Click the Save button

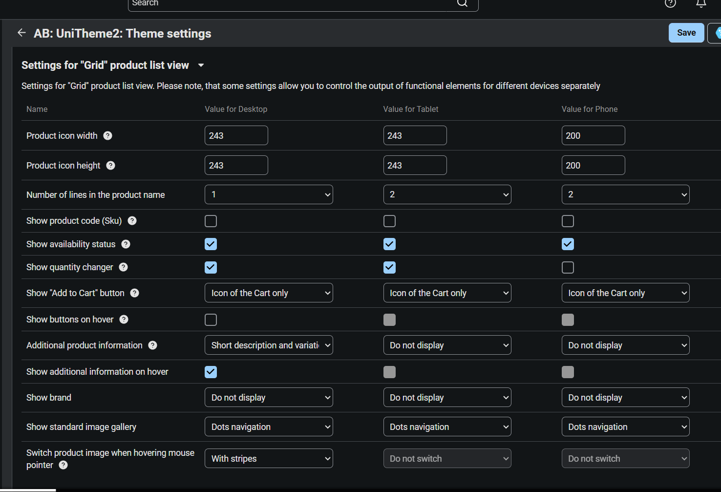click(x=686, y=33)
